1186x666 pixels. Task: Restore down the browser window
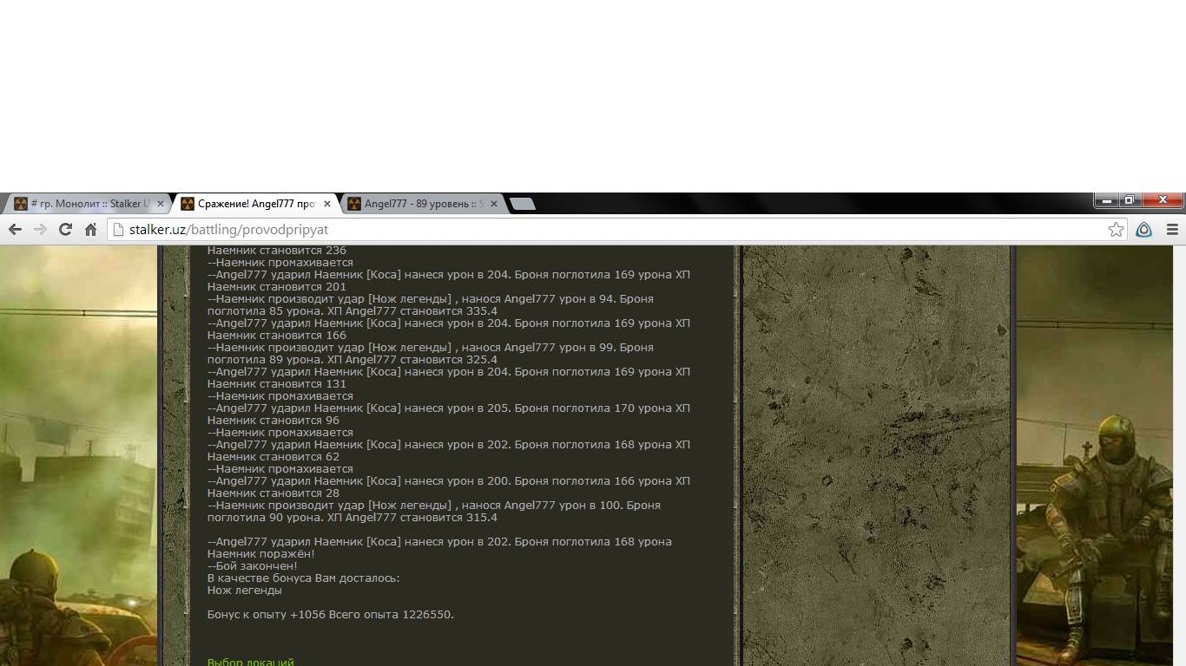1130,200
